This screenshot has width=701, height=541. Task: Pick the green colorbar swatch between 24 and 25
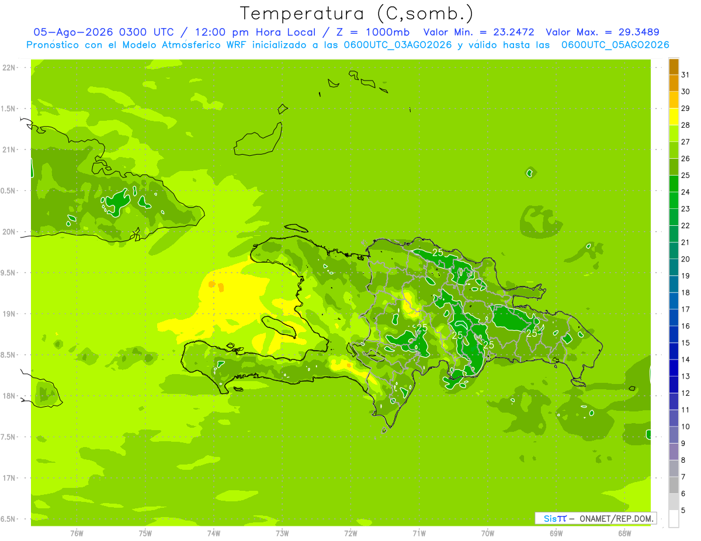click(674, 184)
